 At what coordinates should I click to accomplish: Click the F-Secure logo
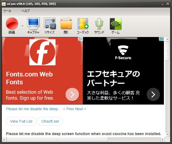123,52
